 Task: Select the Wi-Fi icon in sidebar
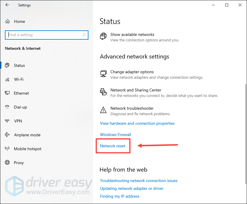(8, 79)
